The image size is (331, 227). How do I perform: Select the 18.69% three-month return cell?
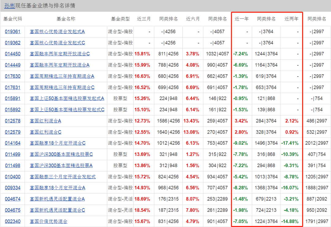click(x=142, y=199)
